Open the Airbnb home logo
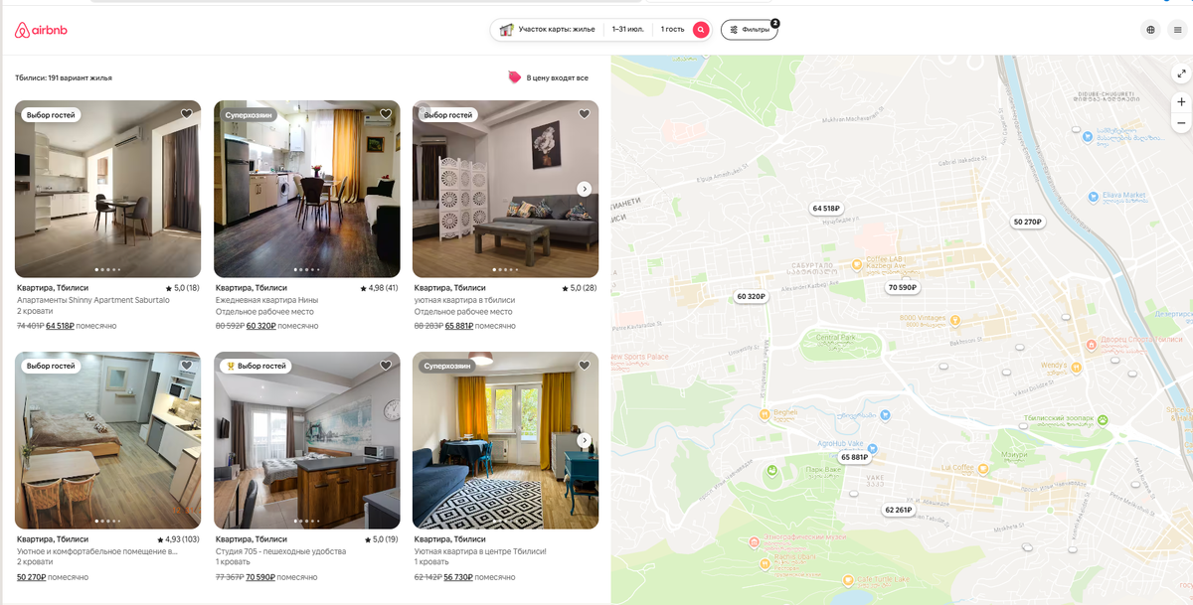 (x=41, y=30)
